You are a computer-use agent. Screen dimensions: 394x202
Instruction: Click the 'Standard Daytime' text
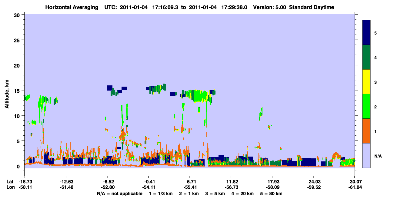pyautogui.click(x=312, y=7)
